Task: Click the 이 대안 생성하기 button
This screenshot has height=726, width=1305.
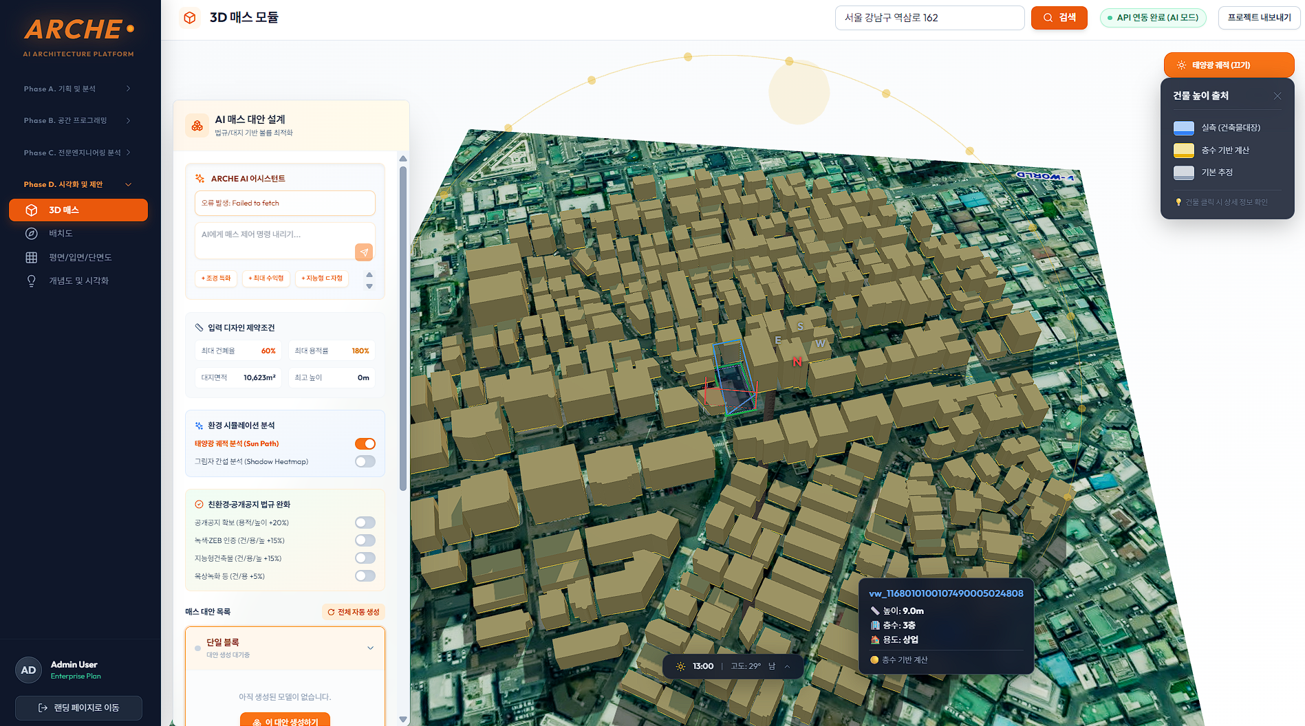Action: (285, 721)
